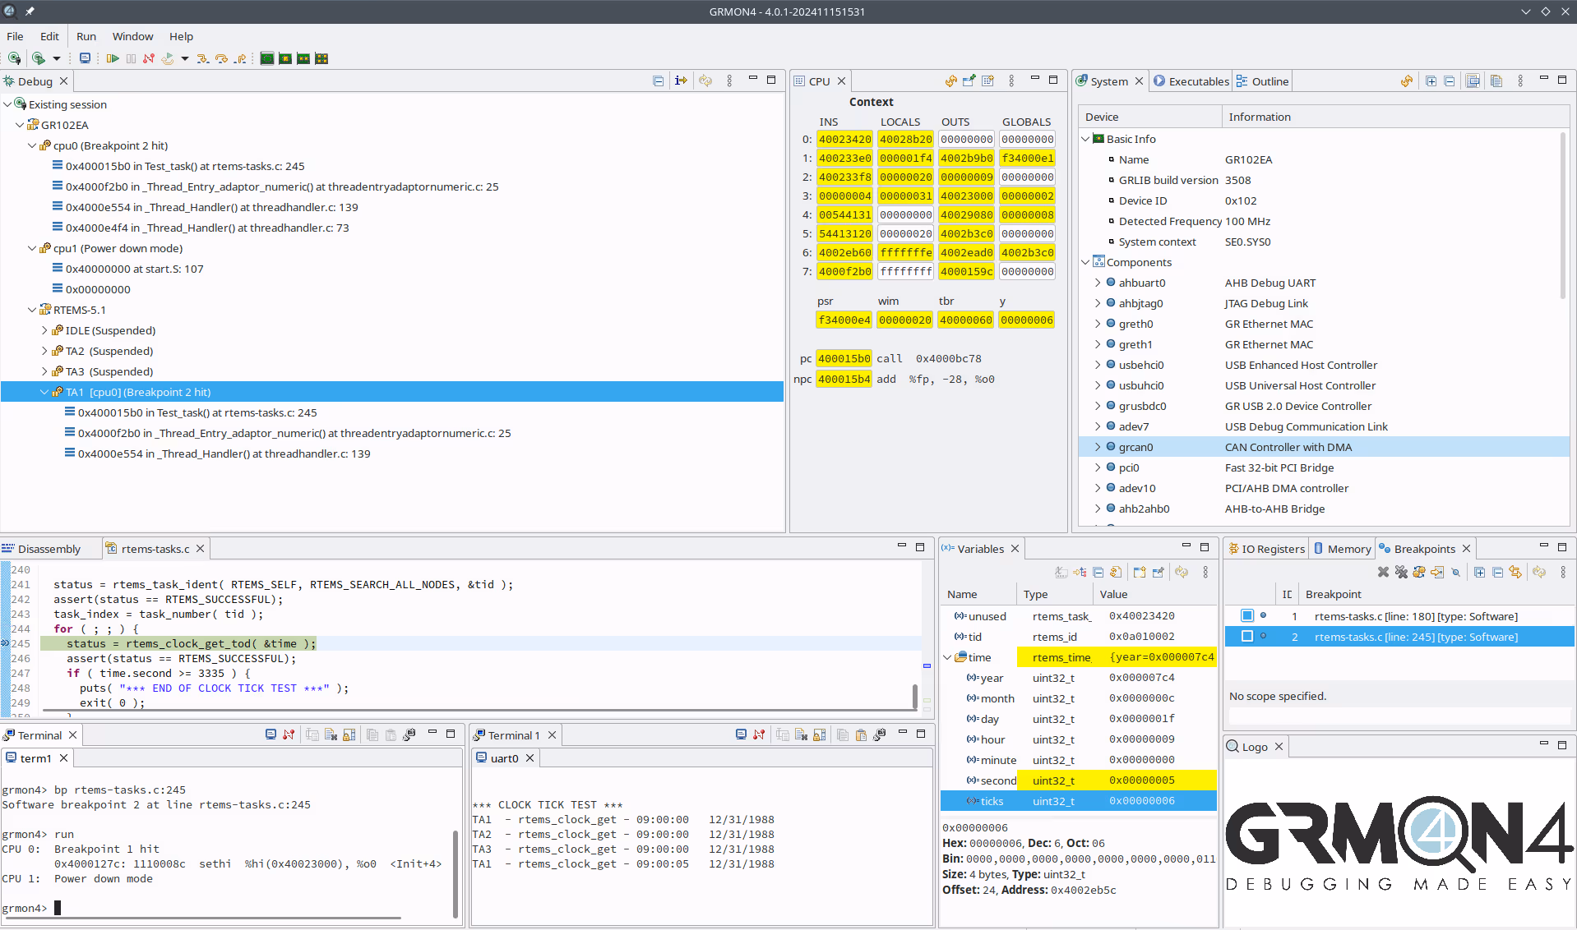Expand all items in Breakpoints view
Screen dimensions: 1577x930
click(1479, 572)
